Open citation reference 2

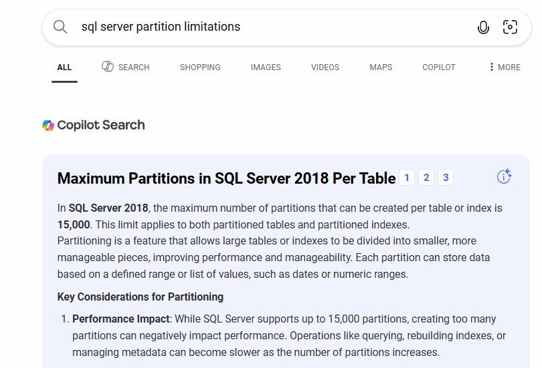(x=426, y=178)
